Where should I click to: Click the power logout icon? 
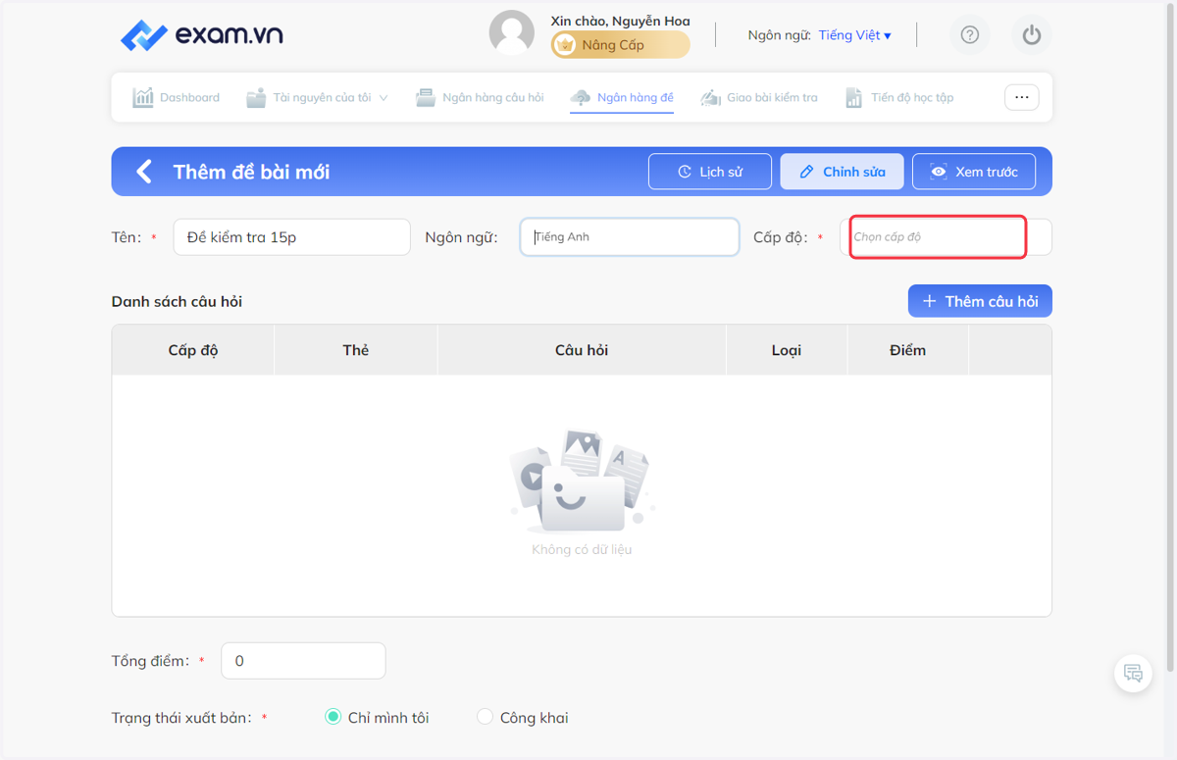coord(1031,35)
